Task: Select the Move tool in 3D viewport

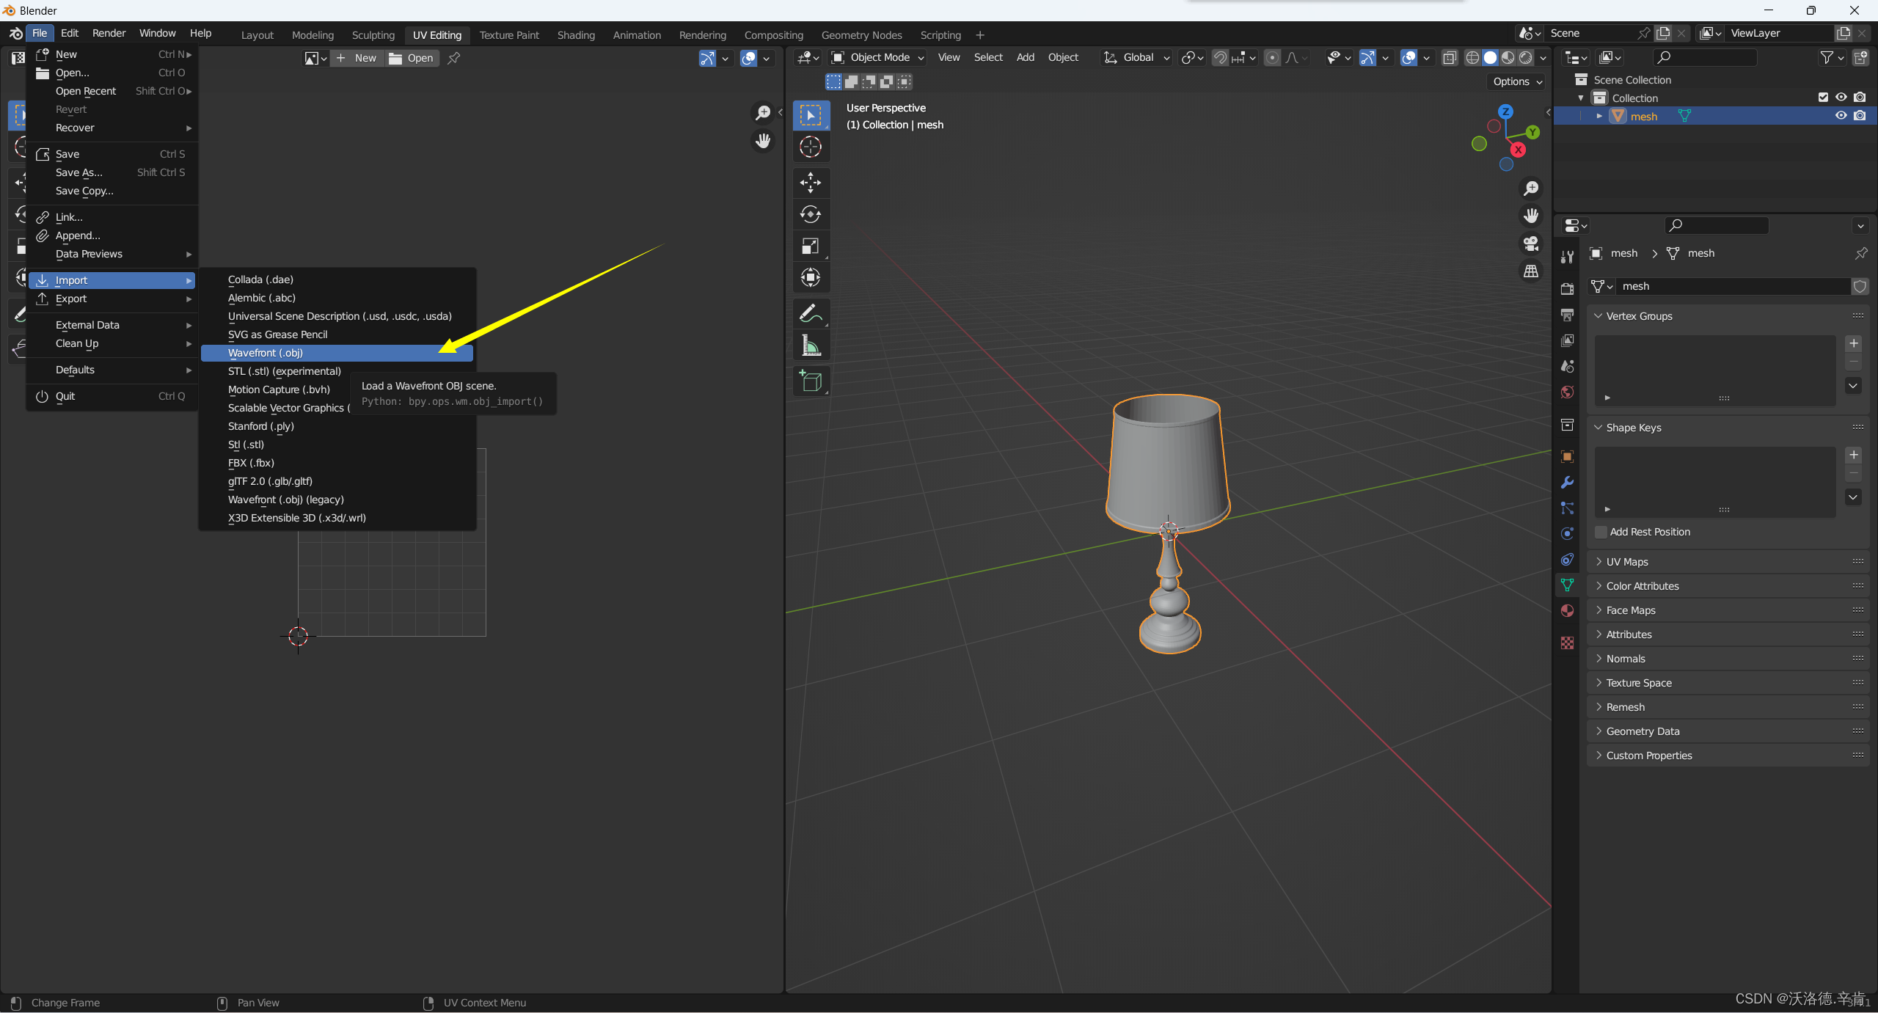Action: click(811, 183)
